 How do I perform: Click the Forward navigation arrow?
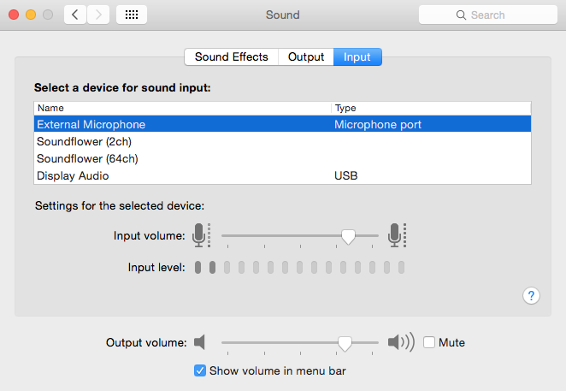tap(98, 15)
